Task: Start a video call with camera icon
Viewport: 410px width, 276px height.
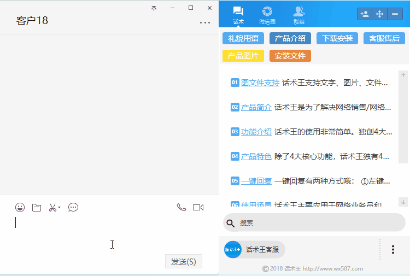Action: pos(198,208)
